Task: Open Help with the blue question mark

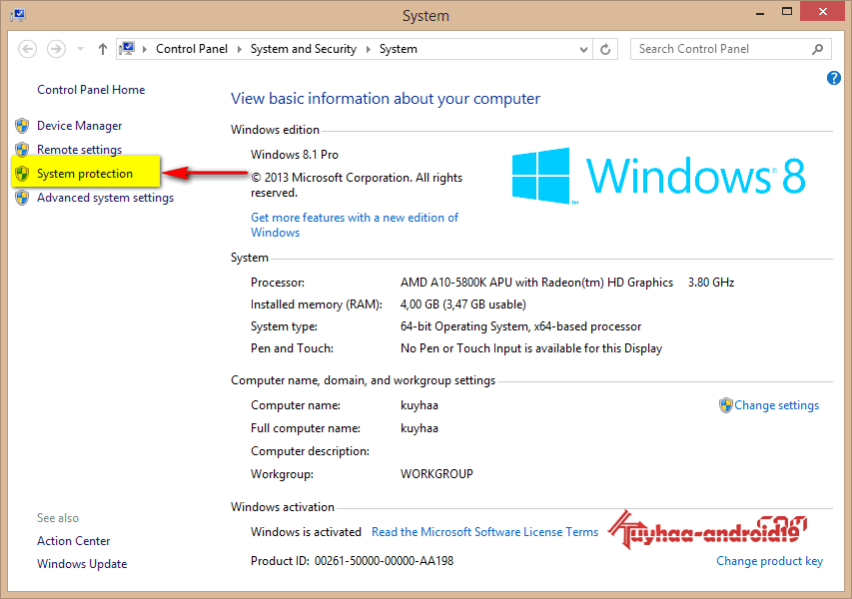Action: pyautogui.click(x=834, y=78)
